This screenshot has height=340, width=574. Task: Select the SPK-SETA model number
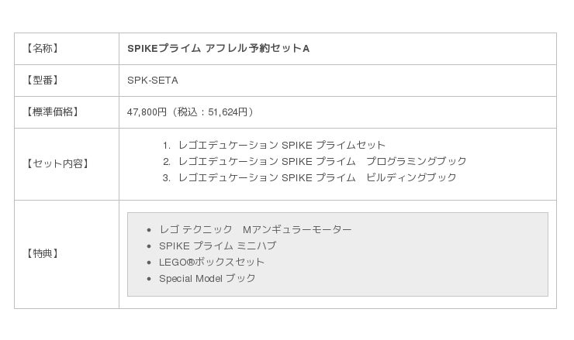point(153,80)
